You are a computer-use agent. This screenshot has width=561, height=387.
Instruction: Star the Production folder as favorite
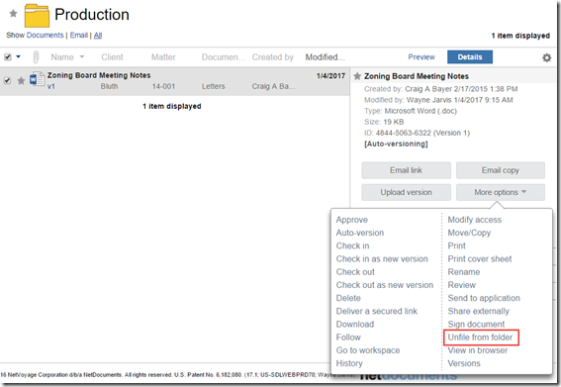(13, 14)
